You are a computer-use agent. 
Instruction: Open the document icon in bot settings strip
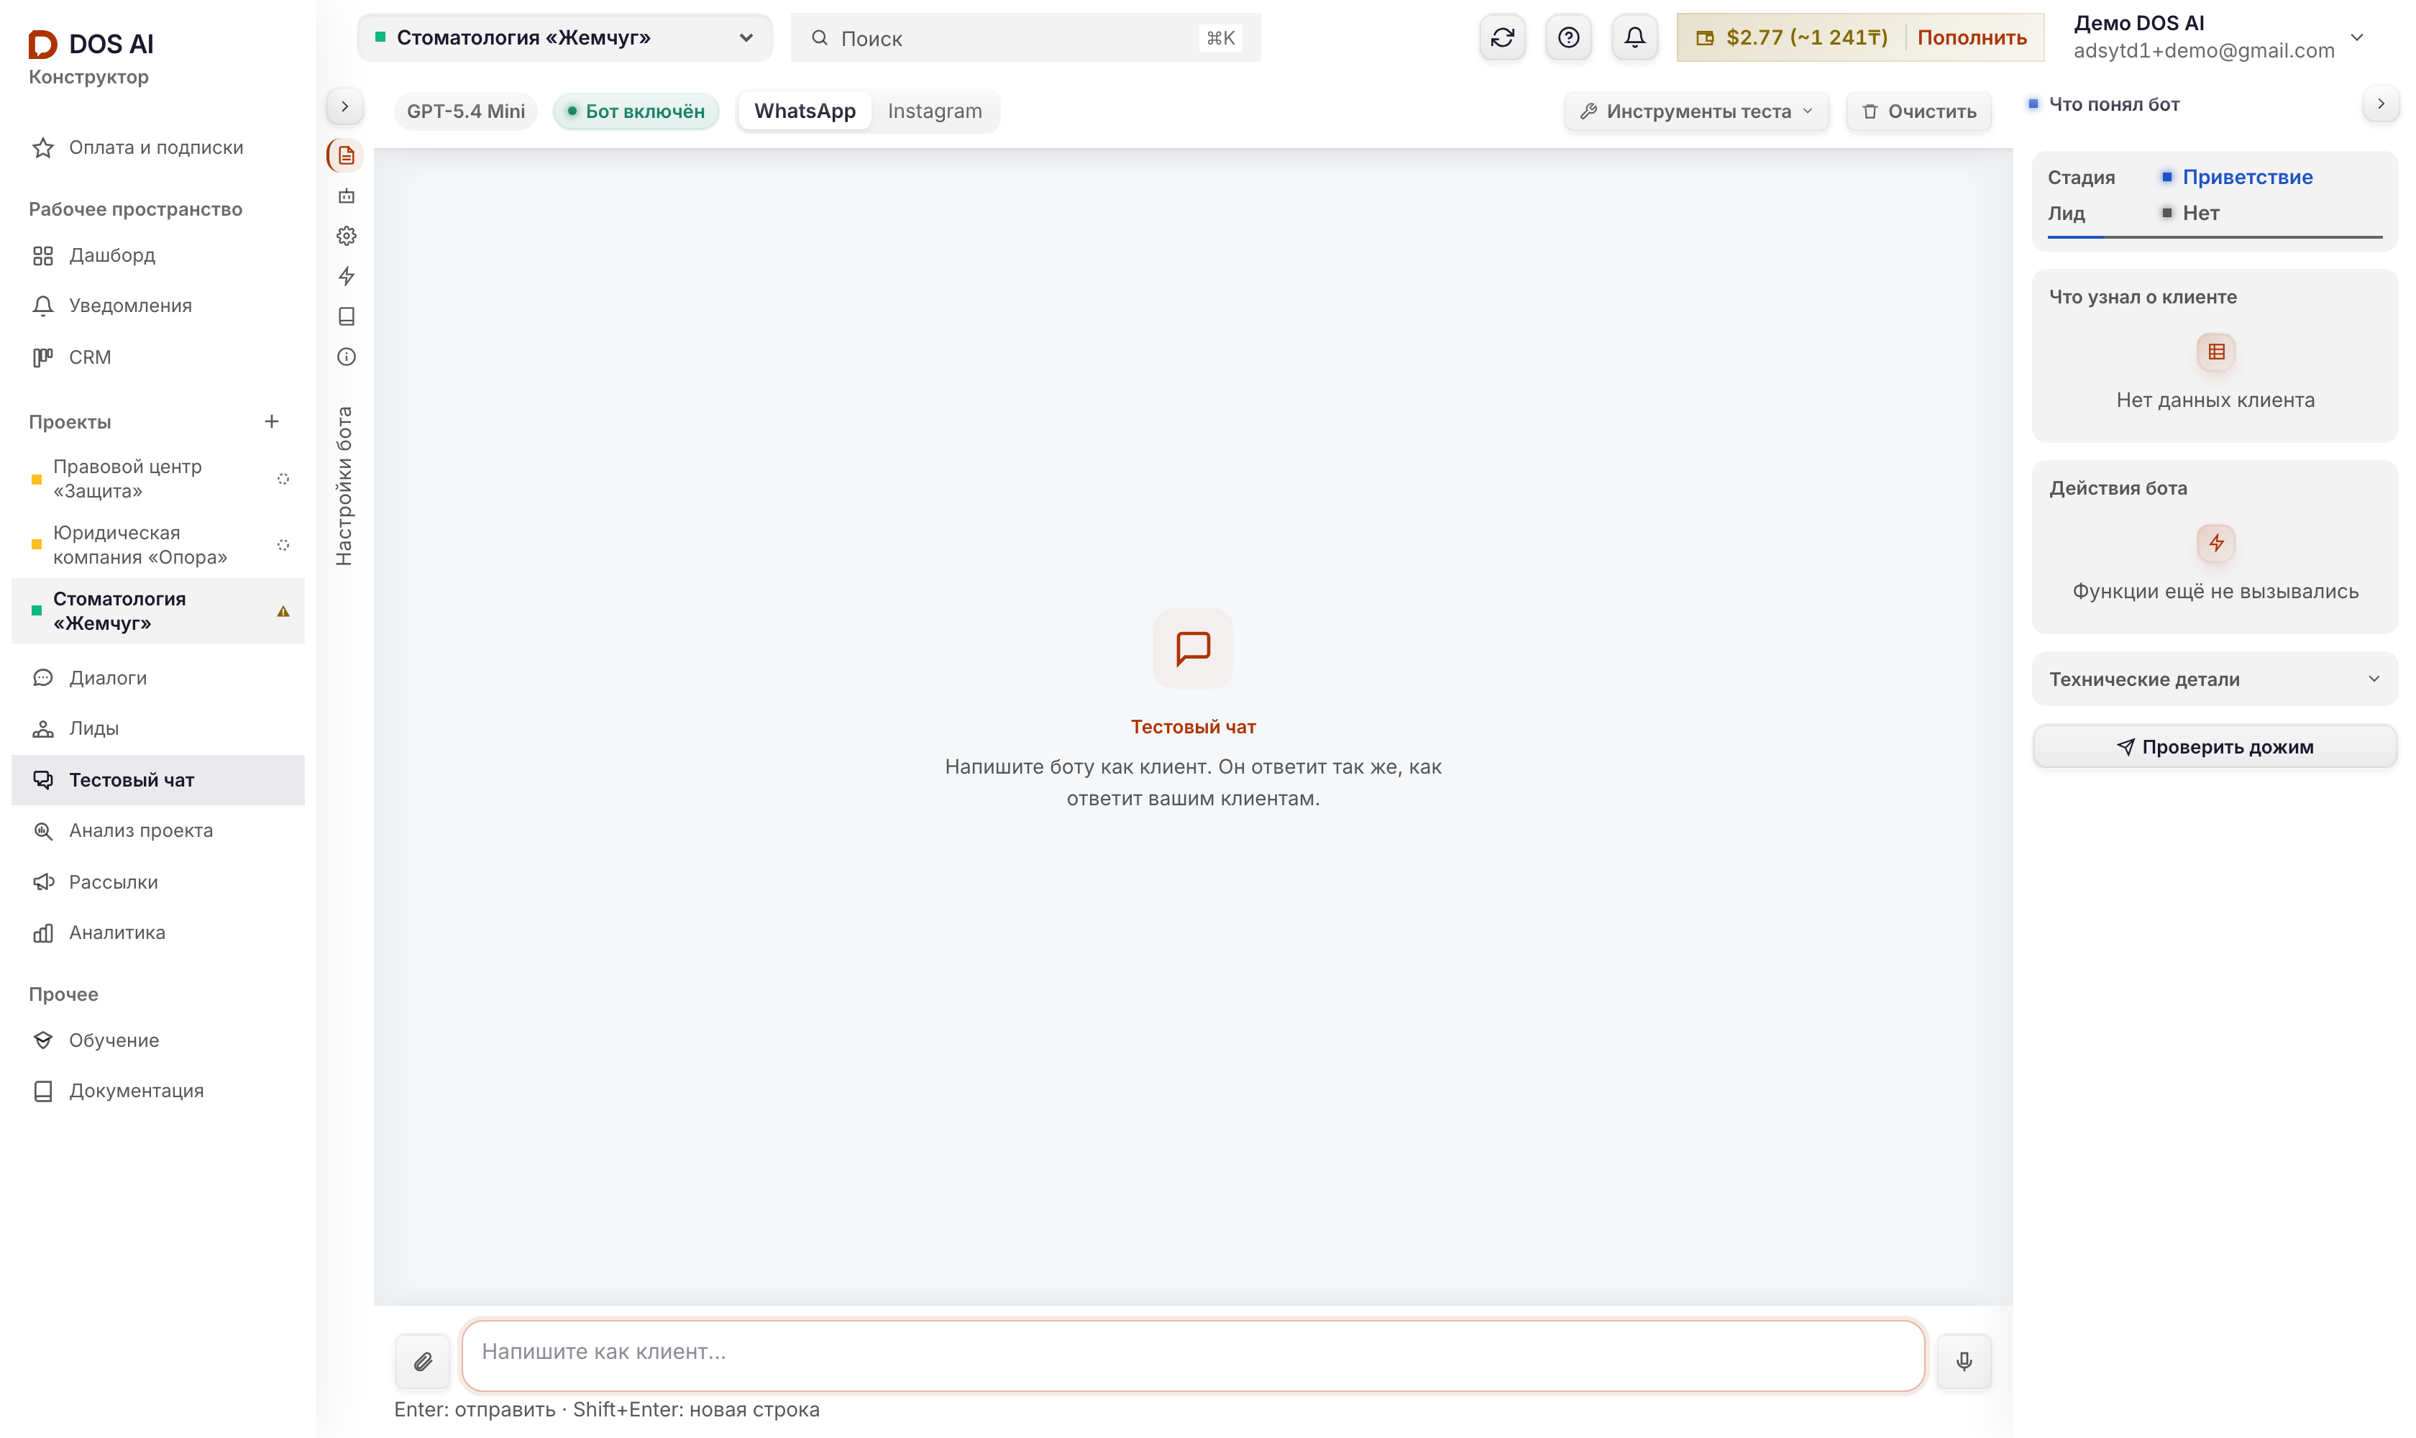(x=346, y=155)
